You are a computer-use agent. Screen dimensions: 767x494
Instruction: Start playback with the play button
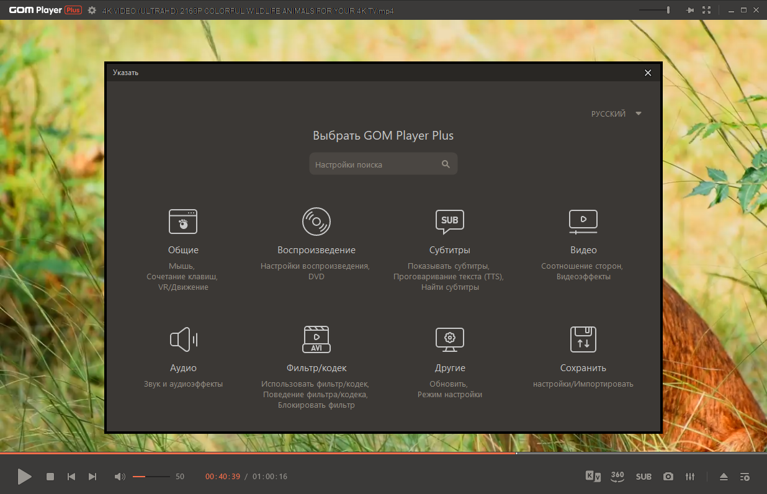pos(24,477)
